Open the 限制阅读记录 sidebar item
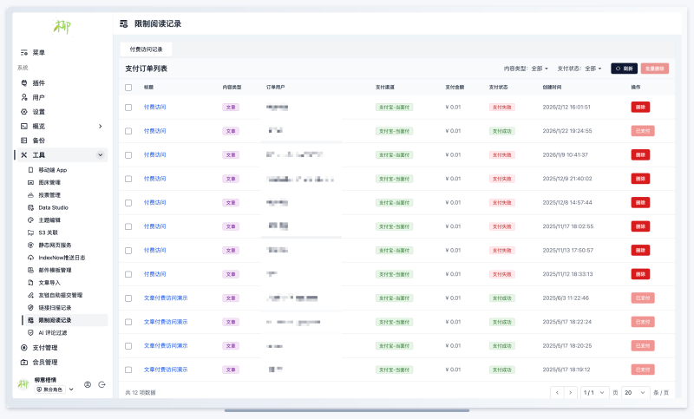This screenshot has height=419, width=694. (x=65, y=320)
